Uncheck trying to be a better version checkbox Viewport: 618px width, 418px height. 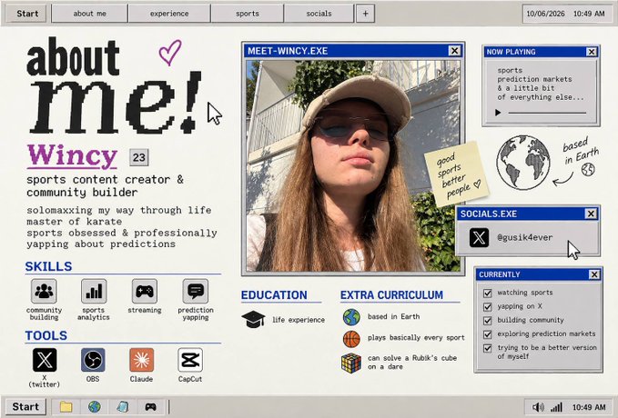tap(488, 348)
